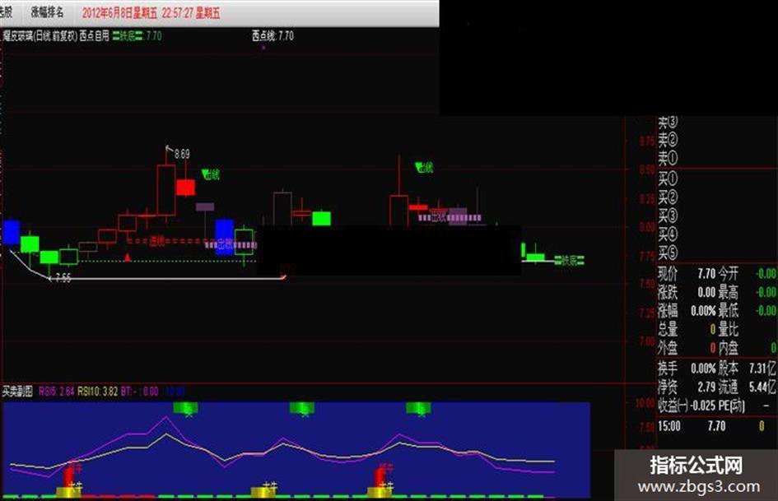The image size is (778, 501).
Task: Click the green 跌底 marker at chart right
Action: tap(569, 260)
